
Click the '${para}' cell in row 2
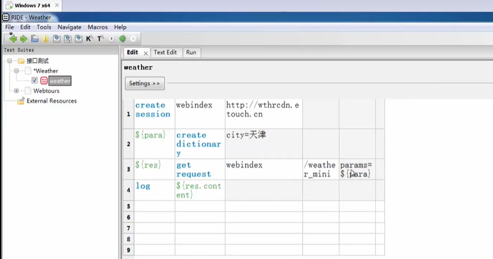coord(155,143)
